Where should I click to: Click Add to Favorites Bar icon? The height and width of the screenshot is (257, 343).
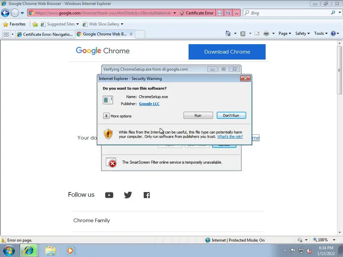point(35,24)
